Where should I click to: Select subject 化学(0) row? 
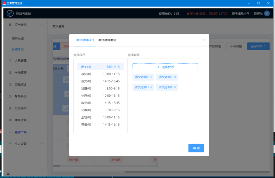(100, 110)
